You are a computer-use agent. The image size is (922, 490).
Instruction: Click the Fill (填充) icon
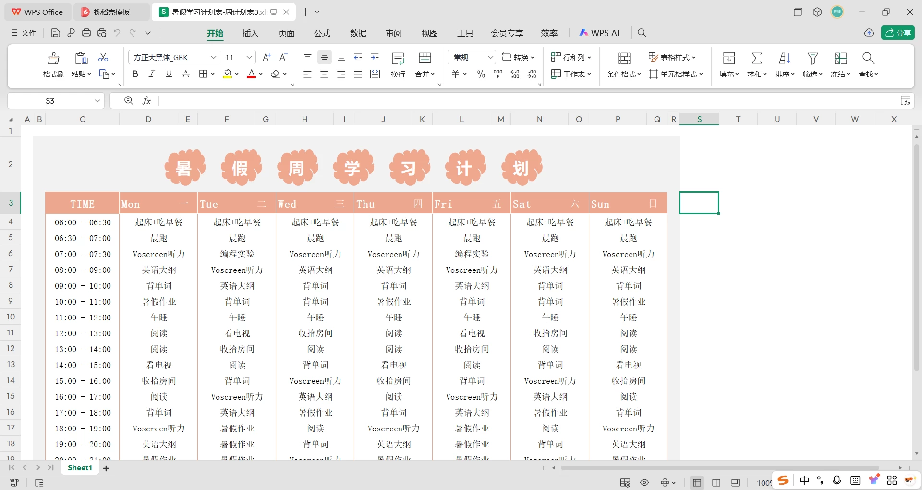click(729, 58)
